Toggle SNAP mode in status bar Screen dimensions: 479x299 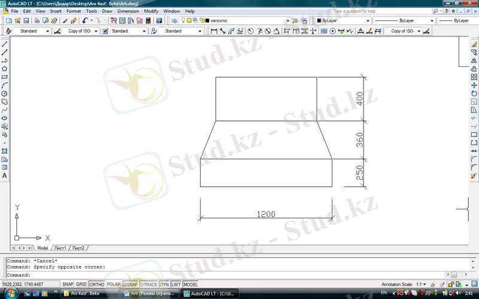pos(68,285)
